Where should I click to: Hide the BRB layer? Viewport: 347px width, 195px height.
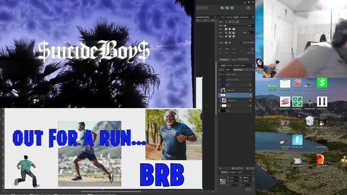[x=250, y=85]
